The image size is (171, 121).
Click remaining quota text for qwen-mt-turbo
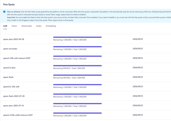[x=70, y=49]
